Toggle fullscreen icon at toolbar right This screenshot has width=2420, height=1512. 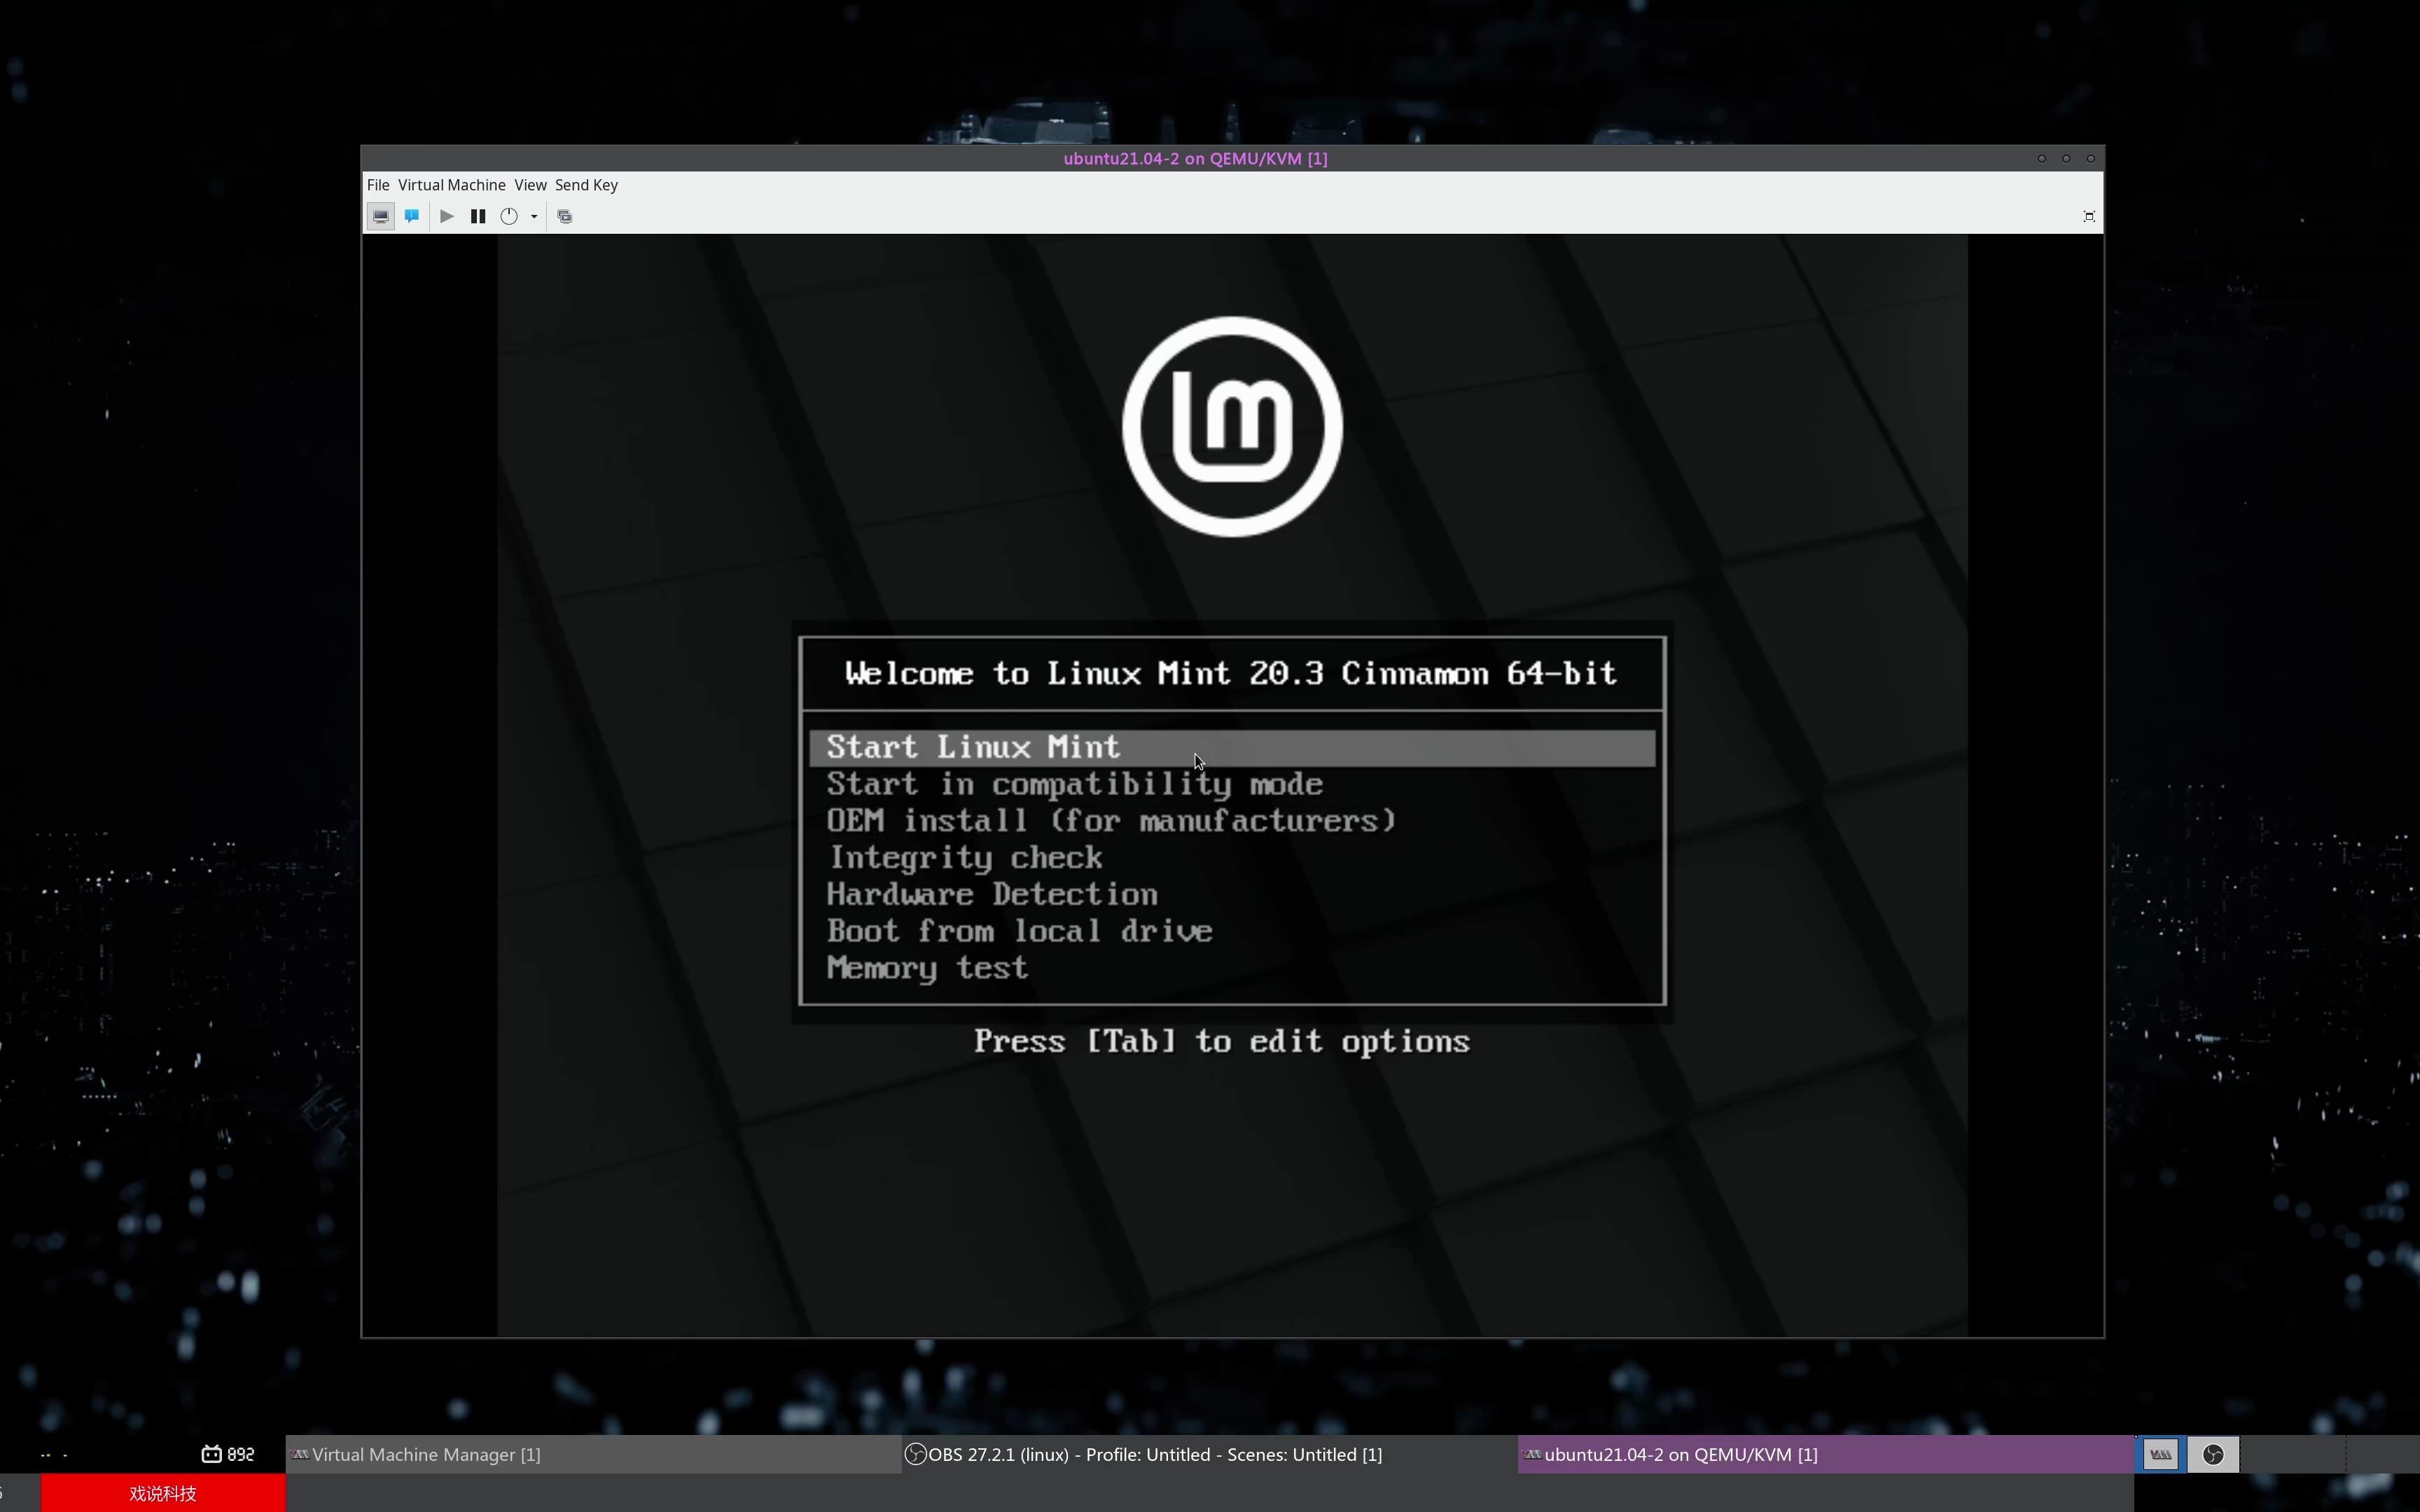[x=2089, y=216]
